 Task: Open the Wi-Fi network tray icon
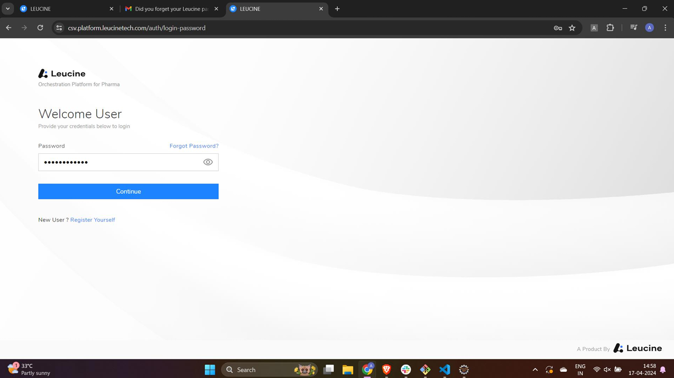596,370
